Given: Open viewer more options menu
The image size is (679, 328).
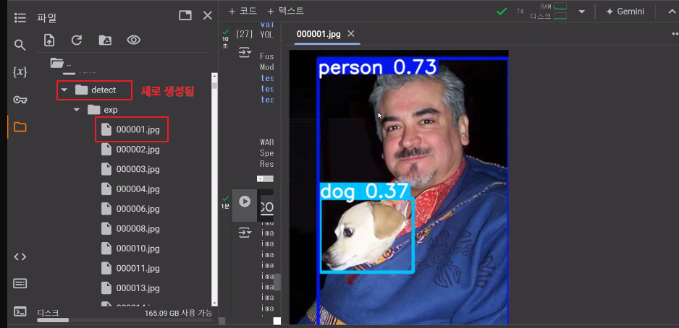Looking at the screenshot, I should pyautogui.click(x=675, y=34).
